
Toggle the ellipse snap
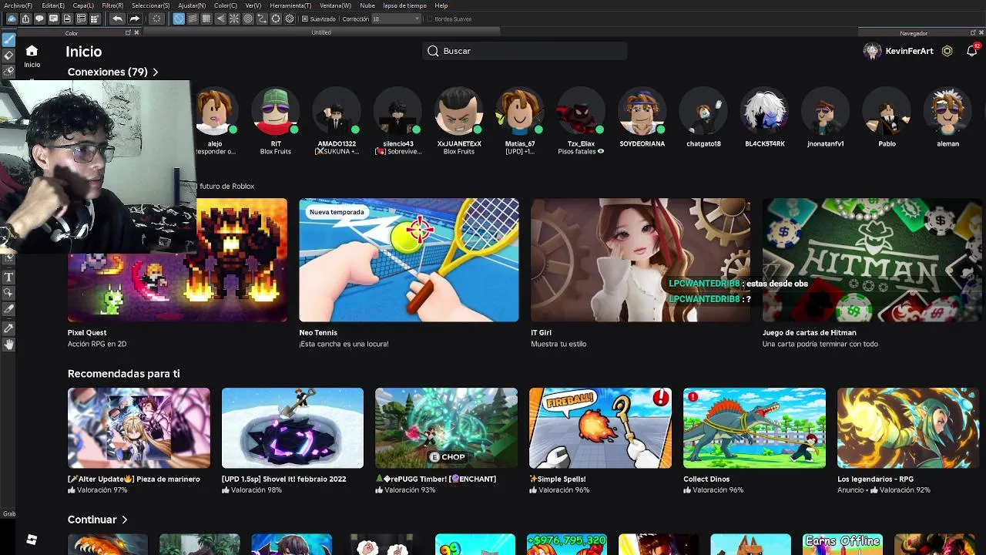click(x=276, y=18)
